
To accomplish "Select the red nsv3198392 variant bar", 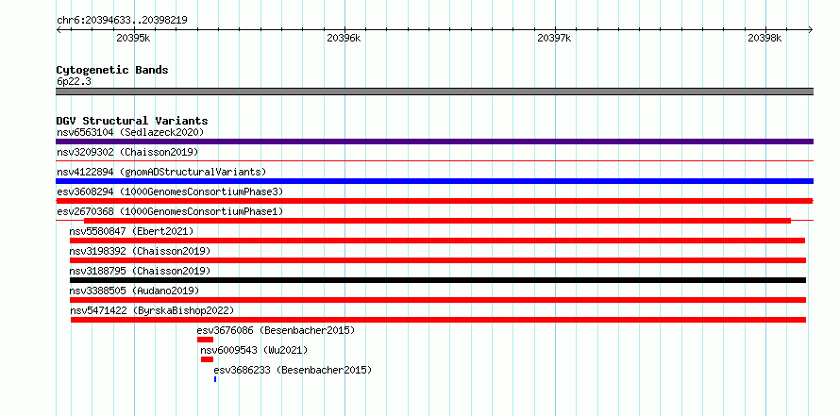I will point(438,260).
